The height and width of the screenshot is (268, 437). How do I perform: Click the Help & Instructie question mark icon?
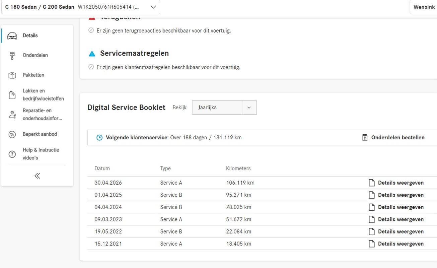tap(12, 154)
